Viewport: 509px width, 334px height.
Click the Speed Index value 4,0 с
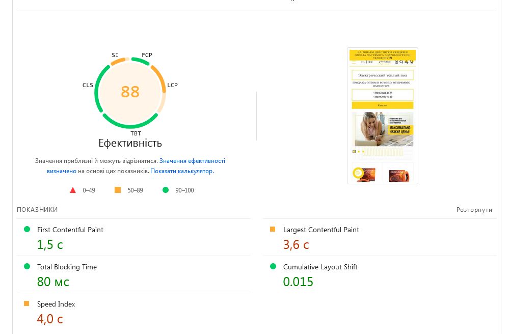point(49,319)
